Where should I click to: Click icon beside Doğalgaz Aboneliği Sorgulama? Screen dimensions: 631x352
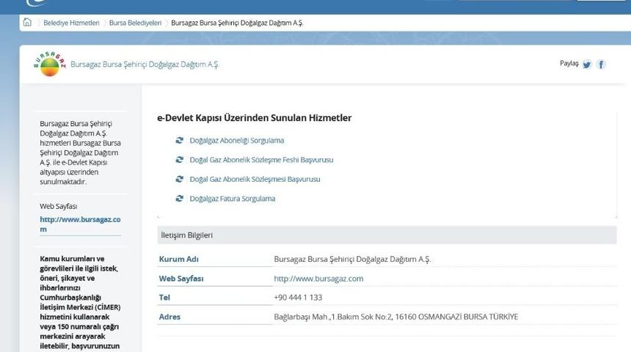coord(180,140)
